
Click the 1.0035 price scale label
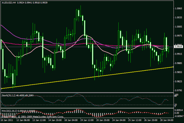pyautogui.click(x=178, y=17)
